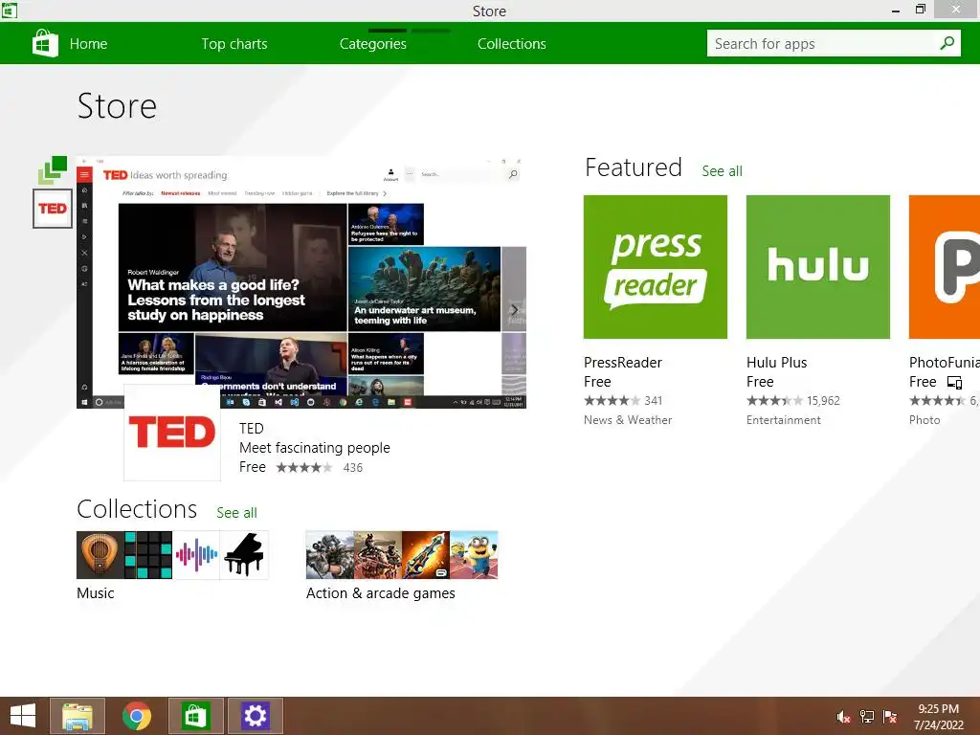
Task: Open the TED app title link
Action: 252,429
